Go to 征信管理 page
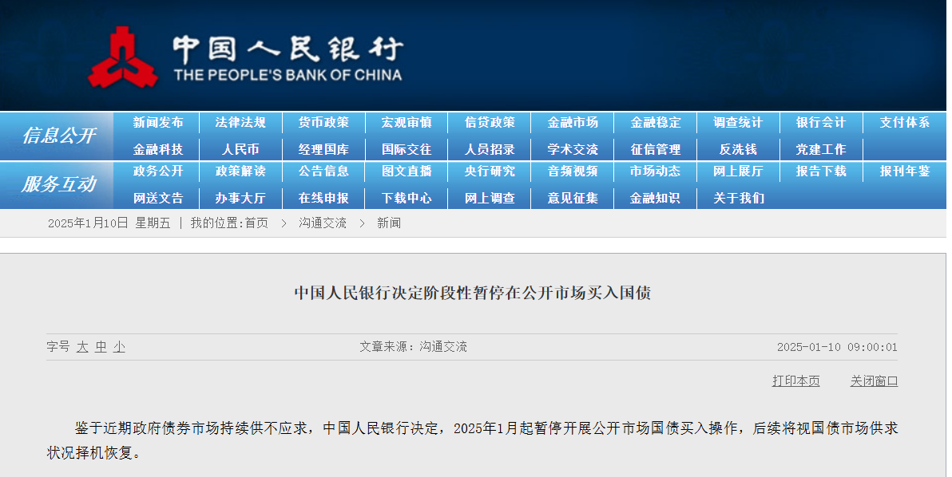 coord(656,149)
